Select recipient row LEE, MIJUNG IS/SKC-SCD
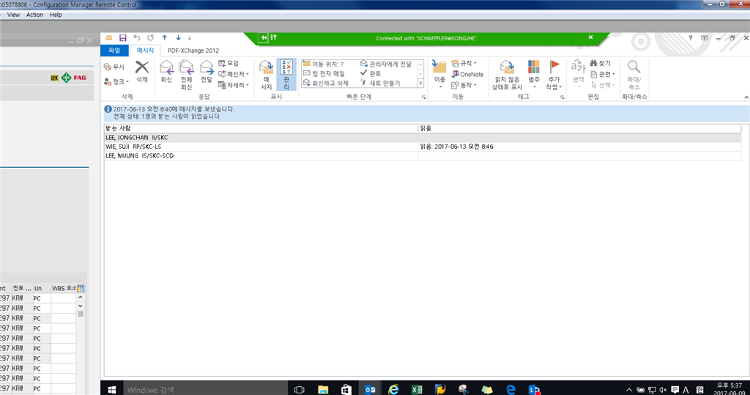Screen dimensions: 750x395 pyautogui.click(x=423, y=155)
